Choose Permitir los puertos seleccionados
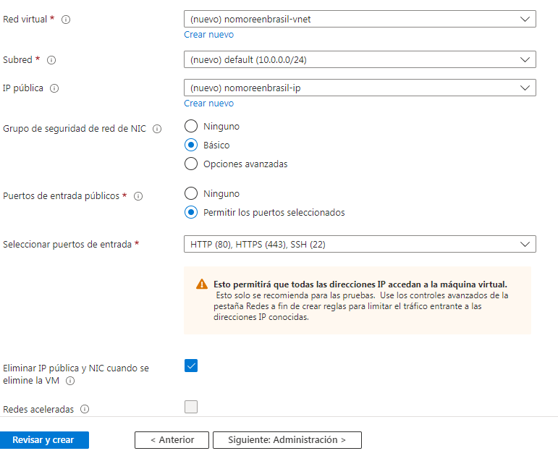 pos(191,212)
